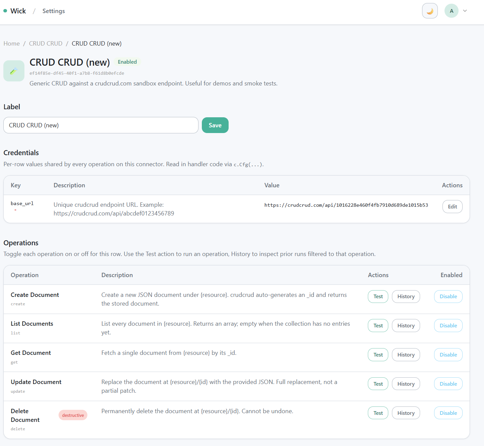Click the Operations section heading
This screenshot has height=446, width=484.
[21, 243]
